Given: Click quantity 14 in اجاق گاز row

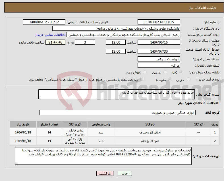Looking at the screenshot, I should 49,132.
